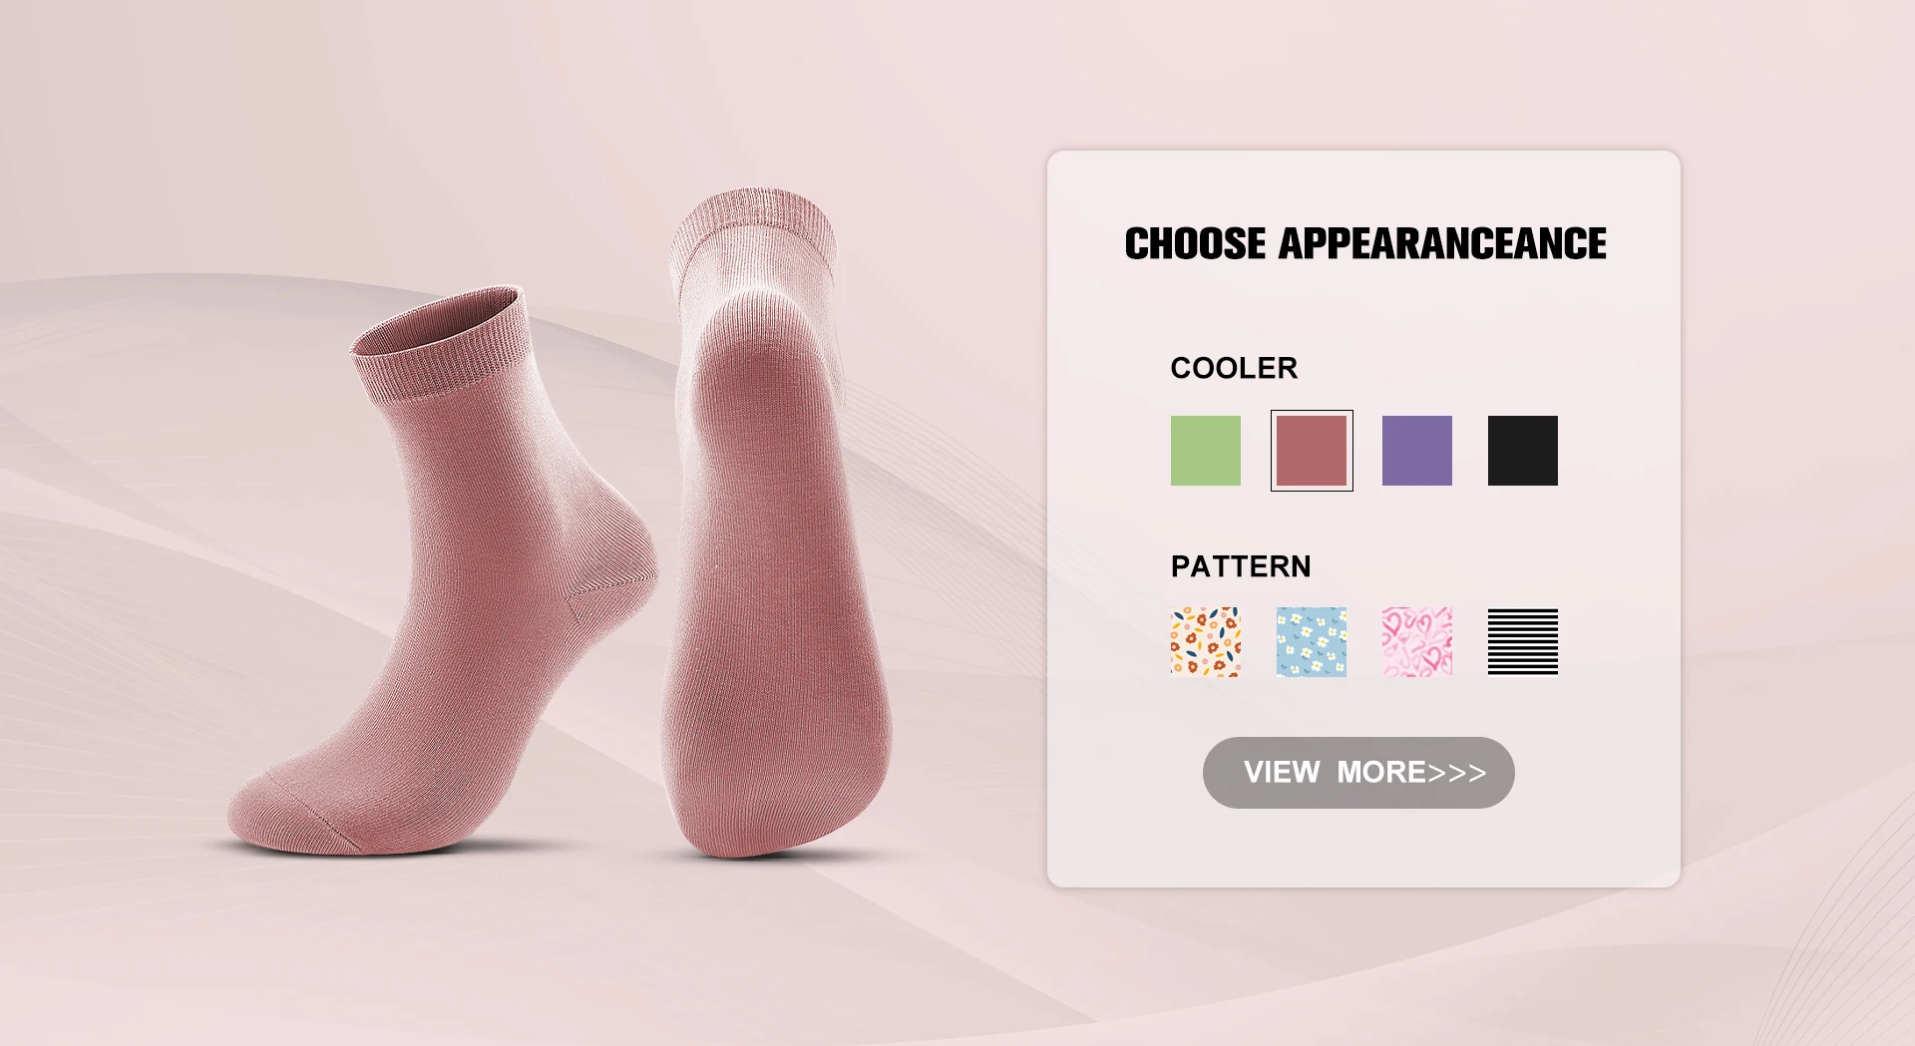Choose the black striped pattern tile
The width and height of the screenshot is (1915, 1046).
1523,642
